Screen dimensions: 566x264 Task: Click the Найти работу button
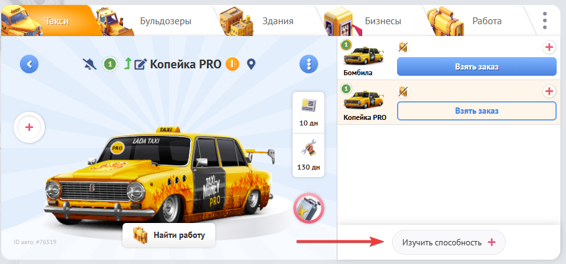[x=168, y=235]
